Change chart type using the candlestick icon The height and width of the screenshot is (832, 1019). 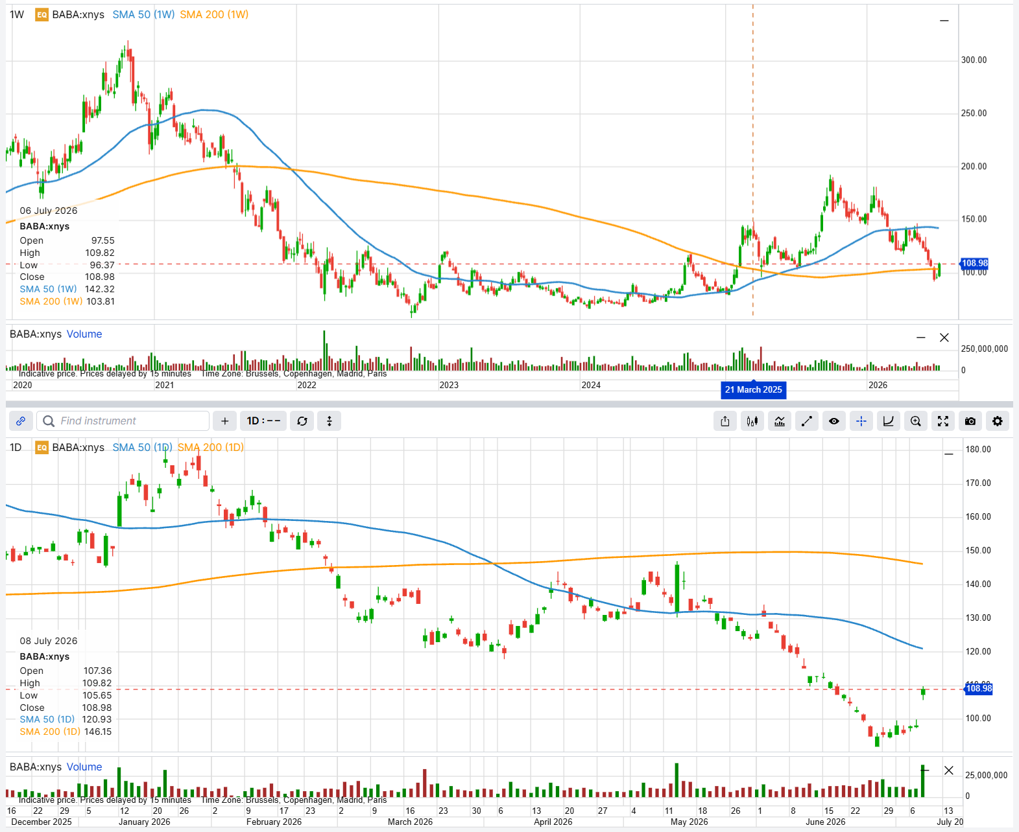(752, 421)
